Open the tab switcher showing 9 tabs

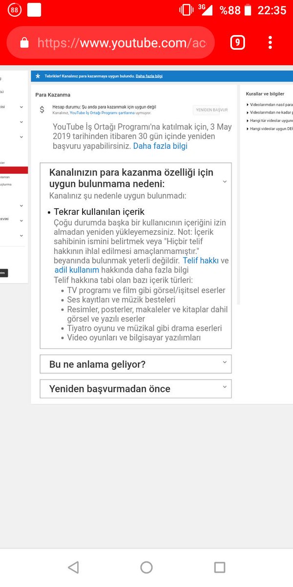pyautogui.click(x=237, y=43)
